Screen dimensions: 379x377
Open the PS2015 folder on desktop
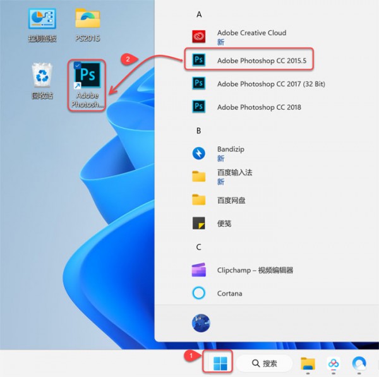[88, 25]
